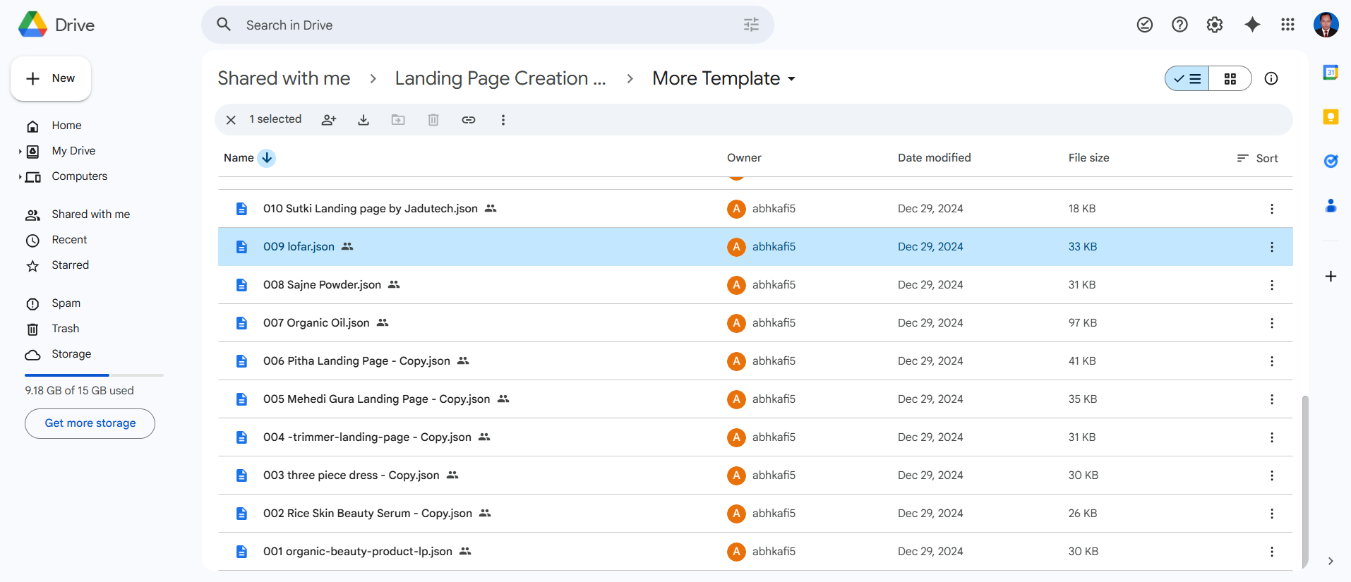Click the Get more storage button
1351x582 pixels.
[x=90, y=423]
